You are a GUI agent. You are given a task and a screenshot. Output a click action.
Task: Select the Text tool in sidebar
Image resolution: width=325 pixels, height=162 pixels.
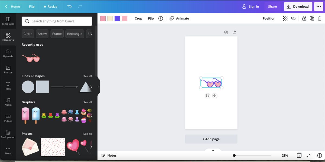[8, 86]
